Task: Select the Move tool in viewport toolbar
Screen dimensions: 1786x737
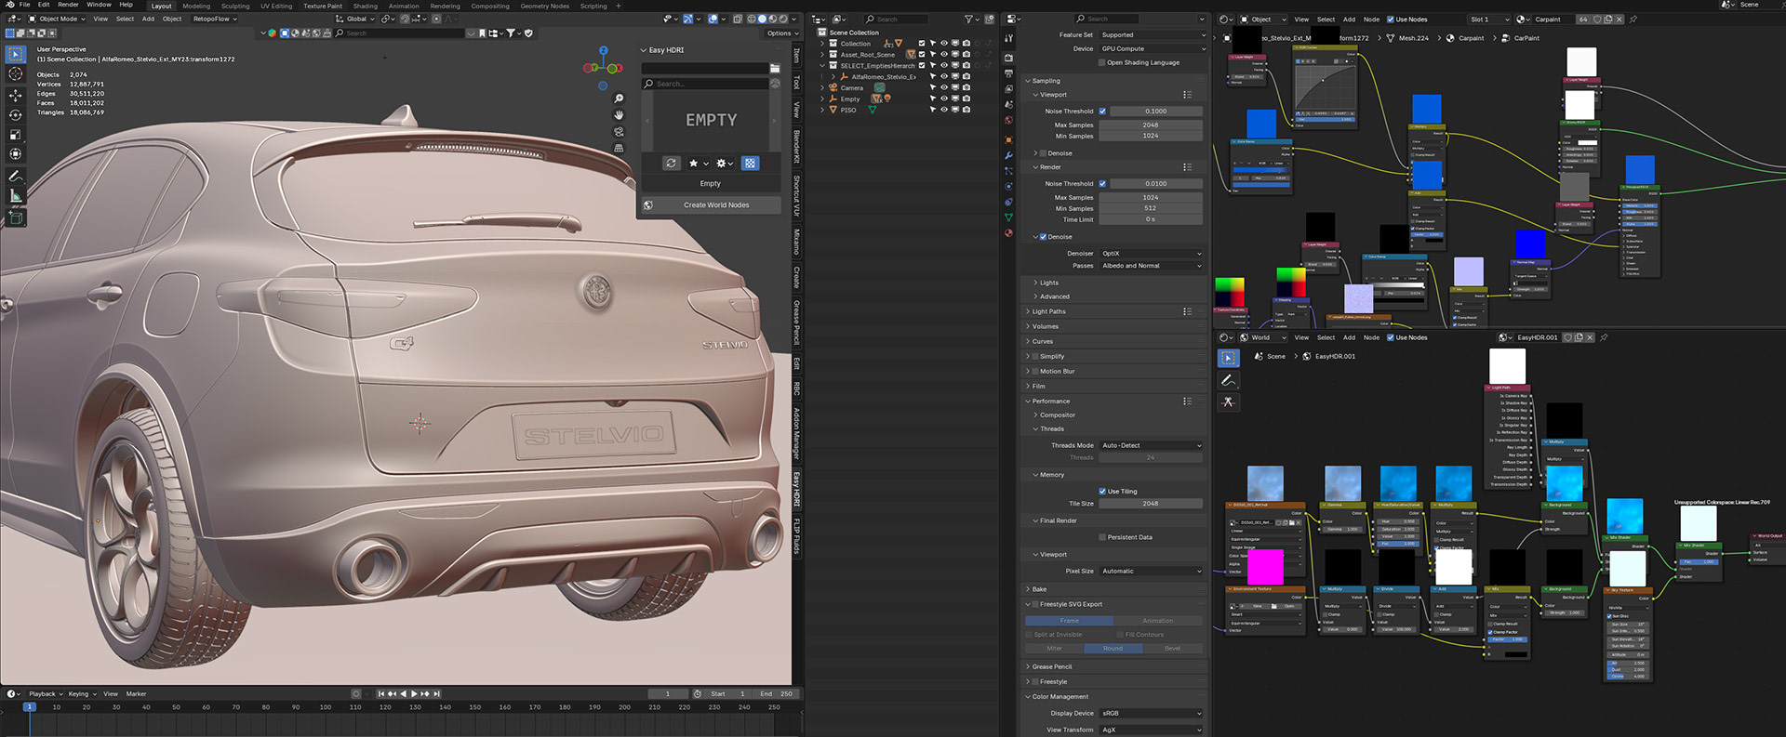Action: [16, 95]
